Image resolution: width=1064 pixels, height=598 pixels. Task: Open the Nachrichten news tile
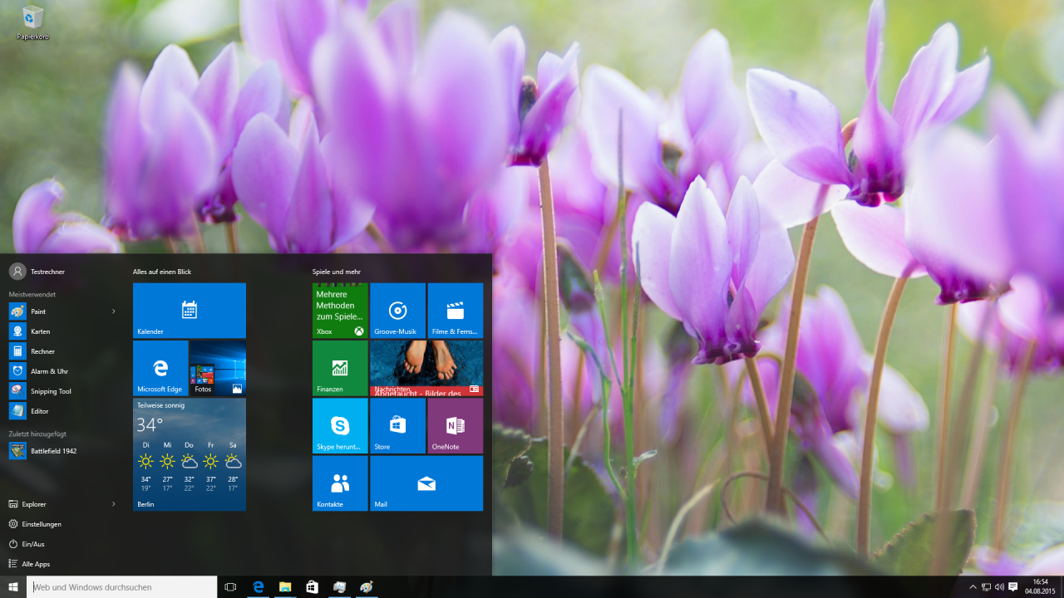pyautogui.click(x=426, y=368)
